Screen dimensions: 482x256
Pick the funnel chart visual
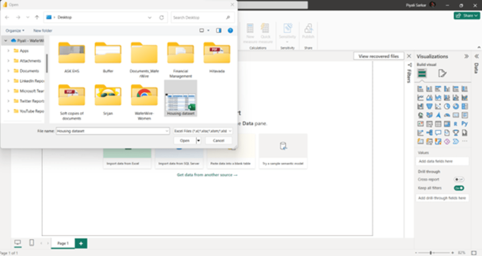[x=429, y=106]
